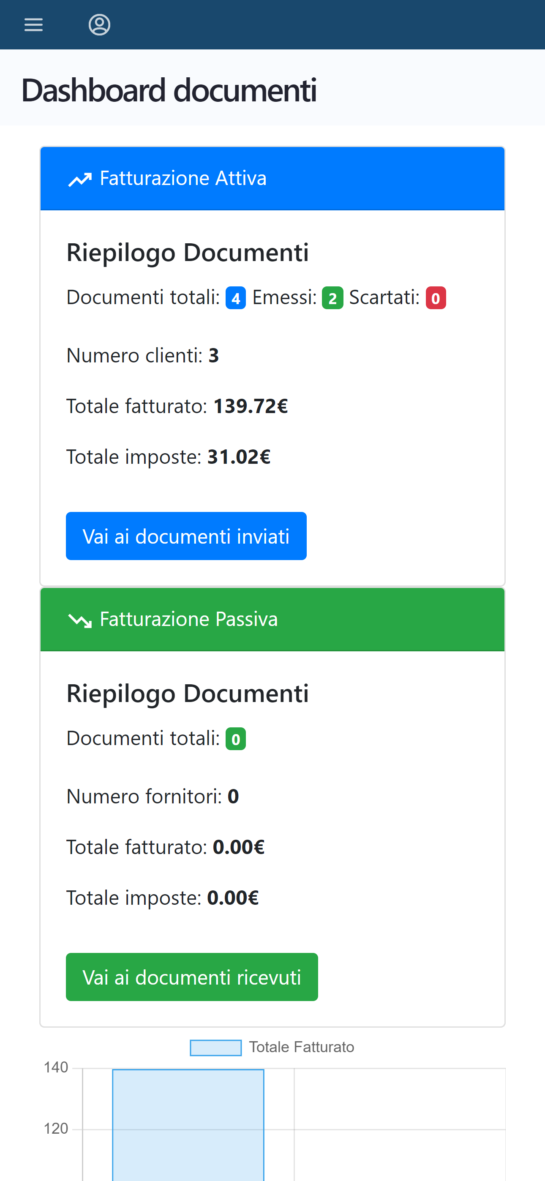Viewport: 545px width, 1181px height.
Task: Select the Totale fatturato 139.72€ value
Action: pos(251,406)
